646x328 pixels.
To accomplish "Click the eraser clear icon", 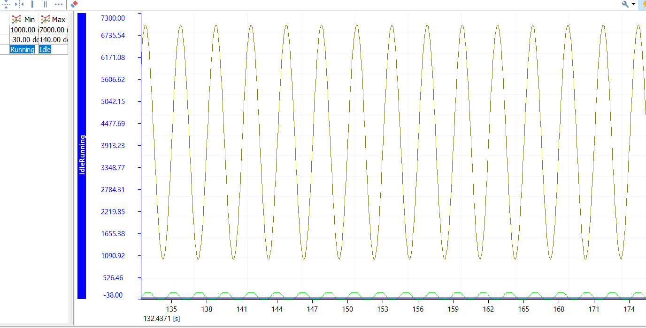I will click(x=74, y=4).
